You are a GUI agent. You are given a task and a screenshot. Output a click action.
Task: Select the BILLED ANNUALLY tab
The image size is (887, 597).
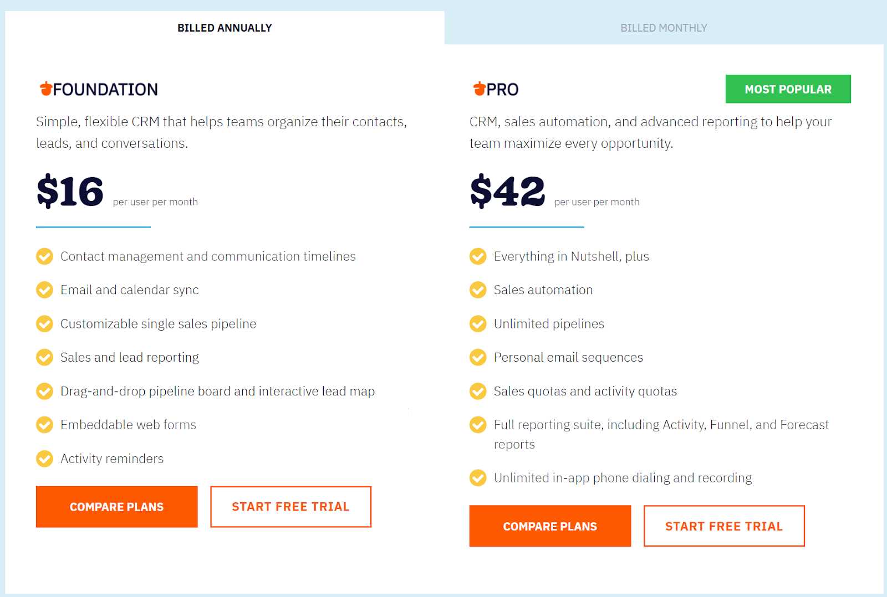pyautogui.click(x=225, y=27)
